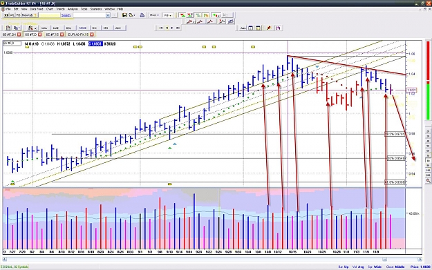Close the 6S #F.D tab
Image resolution: width=432 pixels, height=270 pixels.
[x=40, y=35]
